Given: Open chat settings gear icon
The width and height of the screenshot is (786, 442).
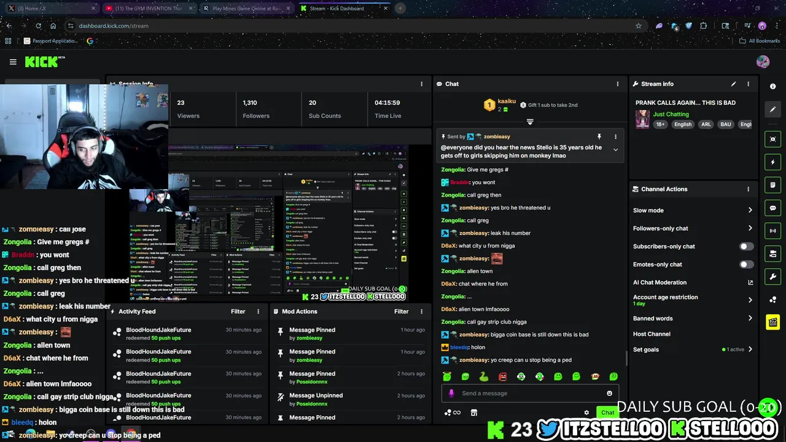Looking at the screenshot, I should click(586, 413).
